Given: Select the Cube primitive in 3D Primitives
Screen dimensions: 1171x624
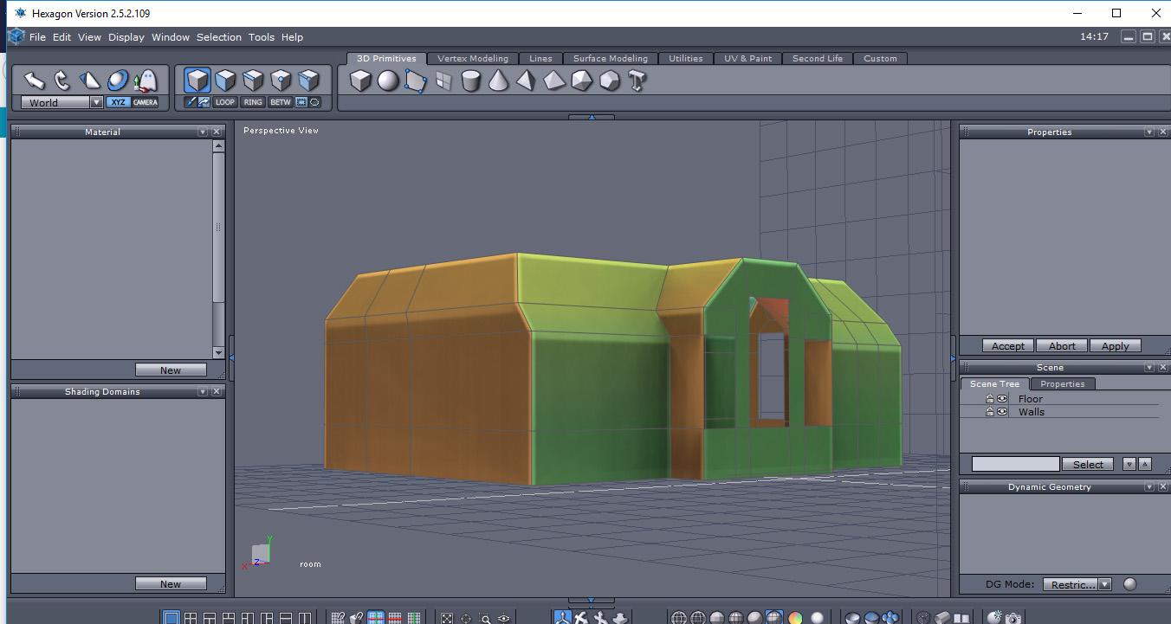Looking at the screenshot, I should tap(360, 81).
